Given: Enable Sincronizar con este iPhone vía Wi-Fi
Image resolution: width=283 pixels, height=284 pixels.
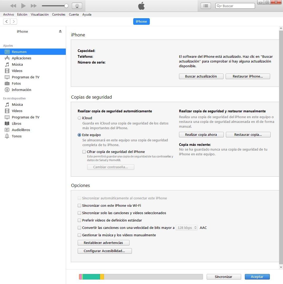Looking at the screenshot, I should [x=80, y=205].
